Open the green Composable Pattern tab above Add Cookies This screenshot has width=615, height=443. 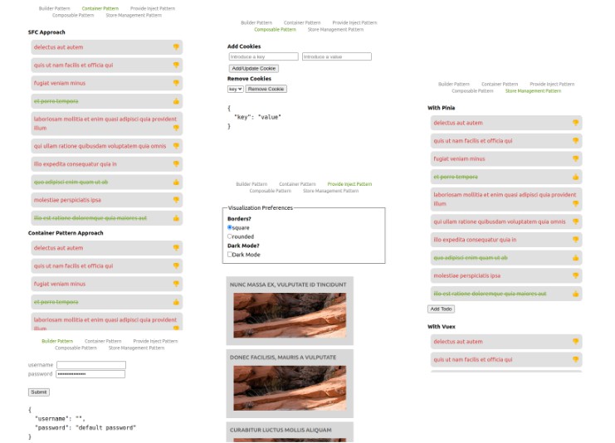(x=275, y=29)
